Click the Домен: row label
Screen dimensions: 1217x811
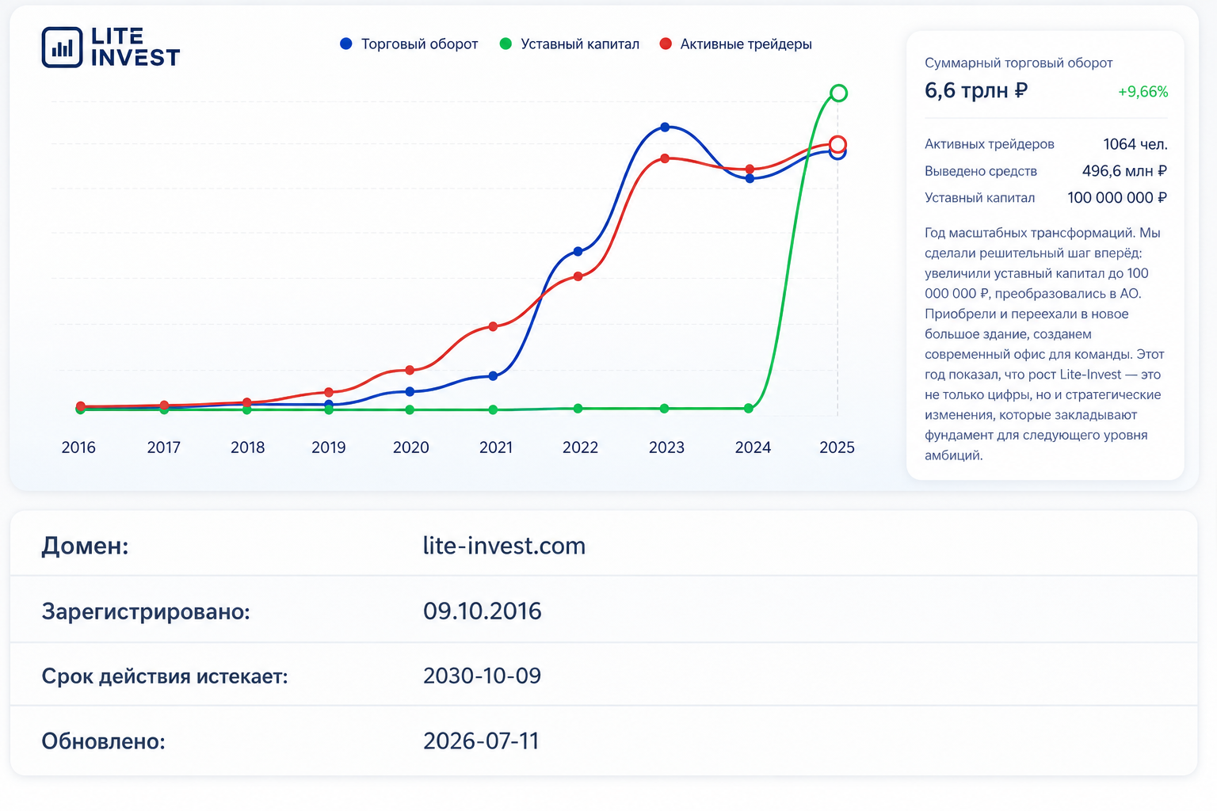click(85, 546)
